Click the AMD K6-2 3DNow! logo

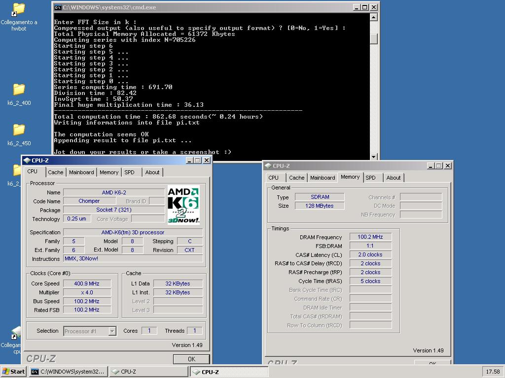tap(183, 205)
